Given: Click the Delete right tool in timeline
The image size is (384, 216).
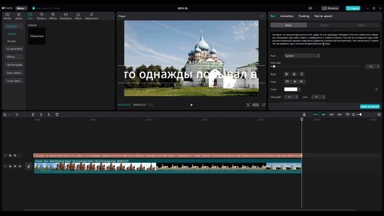Looking at the screenshot, I should [49, 115].
